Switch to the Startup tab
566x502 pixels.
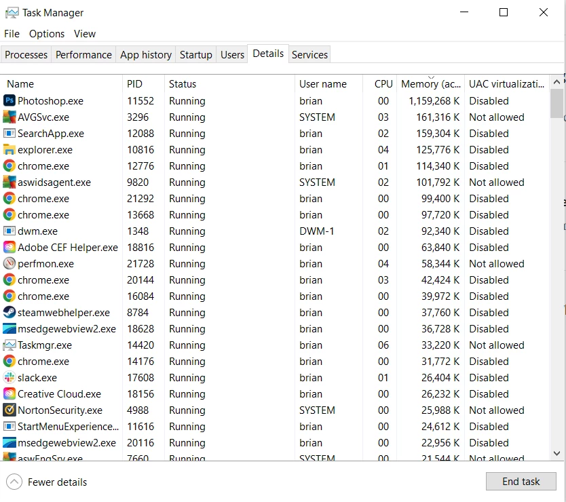pyautogui.click(x=196, y=55)
